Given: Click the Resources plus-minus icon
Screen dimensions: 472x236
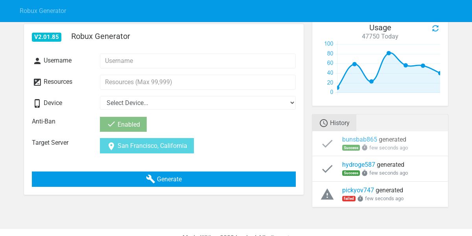Looking at the screenshot, I should point(37,82).
